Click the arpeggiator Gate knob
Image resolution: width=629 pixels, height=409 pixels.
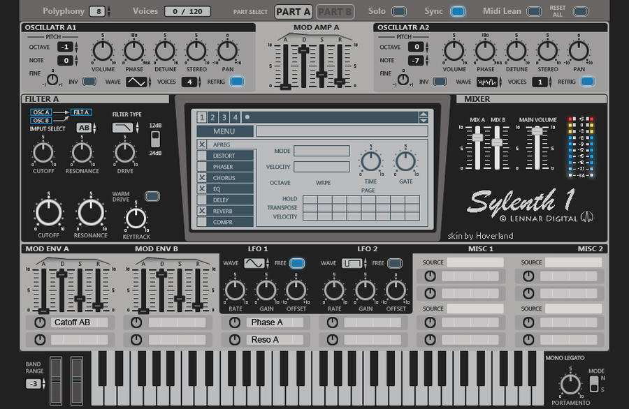tap(405, 161)
